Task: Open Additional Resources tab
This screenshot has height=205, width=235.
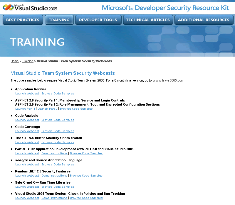Action: tap(204, 20)
